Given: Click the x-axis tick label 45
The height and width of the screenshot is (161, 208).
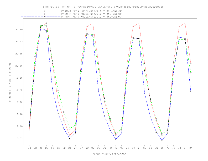Looking at the screenshot, I should [x=116, y=148].
